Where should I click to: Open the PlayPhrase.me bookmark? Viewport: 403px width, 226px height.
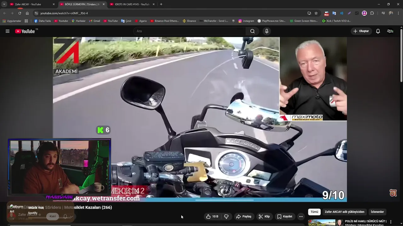[271, 21]
